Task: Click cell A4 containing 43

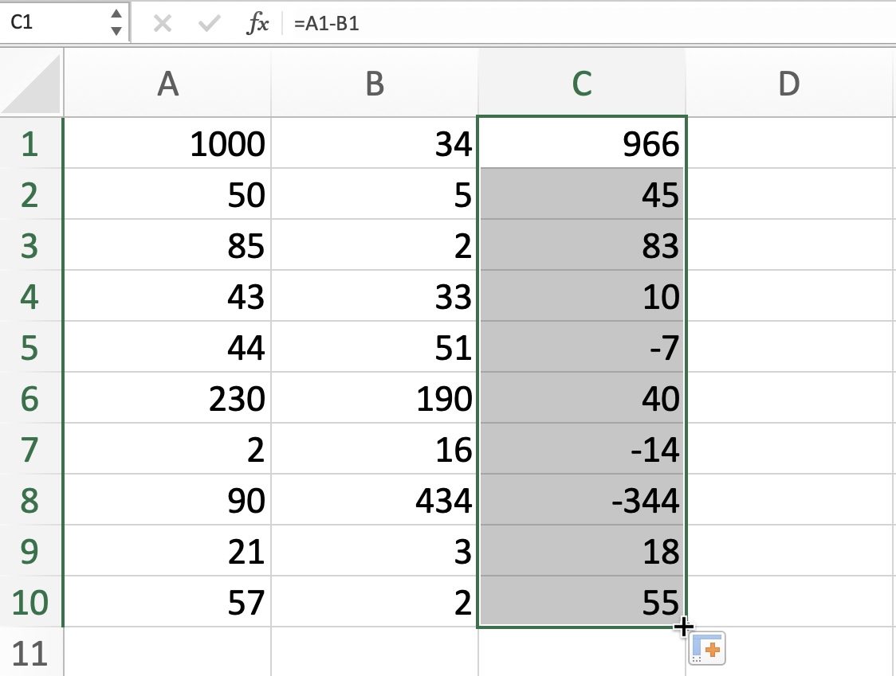Action: [167, 295]
